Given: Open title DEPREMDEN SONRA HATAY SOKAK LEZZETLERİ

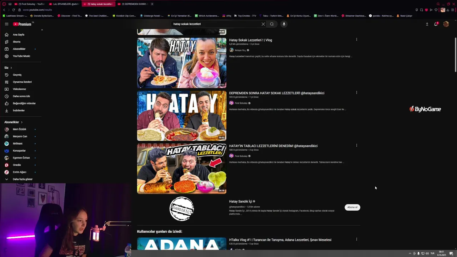Looking at the screenshot, I should [277, 93].
